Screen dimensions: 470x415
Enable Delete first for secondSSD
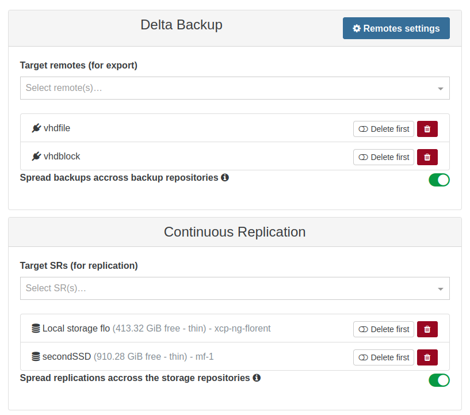coord(383,357)
